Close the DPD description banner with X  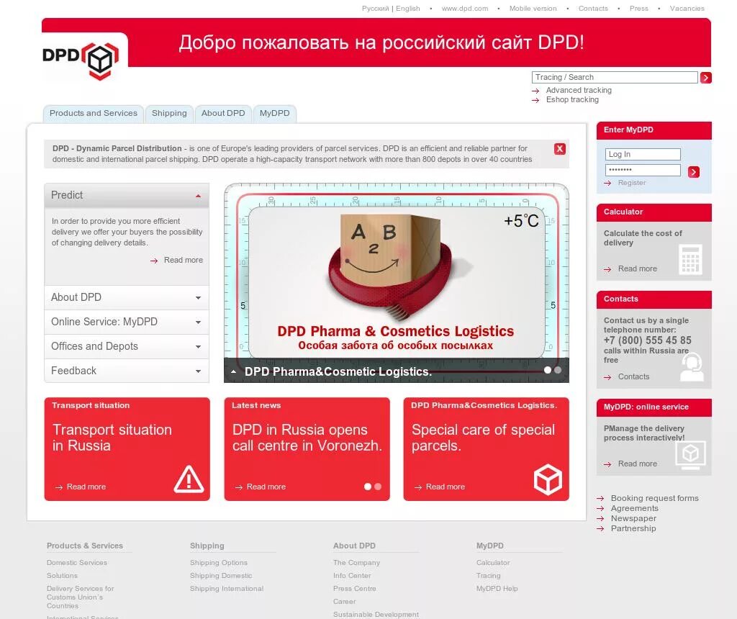click(x=559, y=149)
